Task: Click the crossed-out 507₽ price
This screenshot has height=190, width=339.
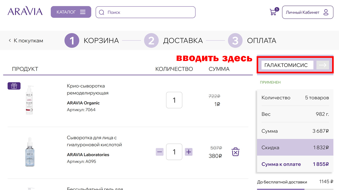Action: [x=216, y=148]
